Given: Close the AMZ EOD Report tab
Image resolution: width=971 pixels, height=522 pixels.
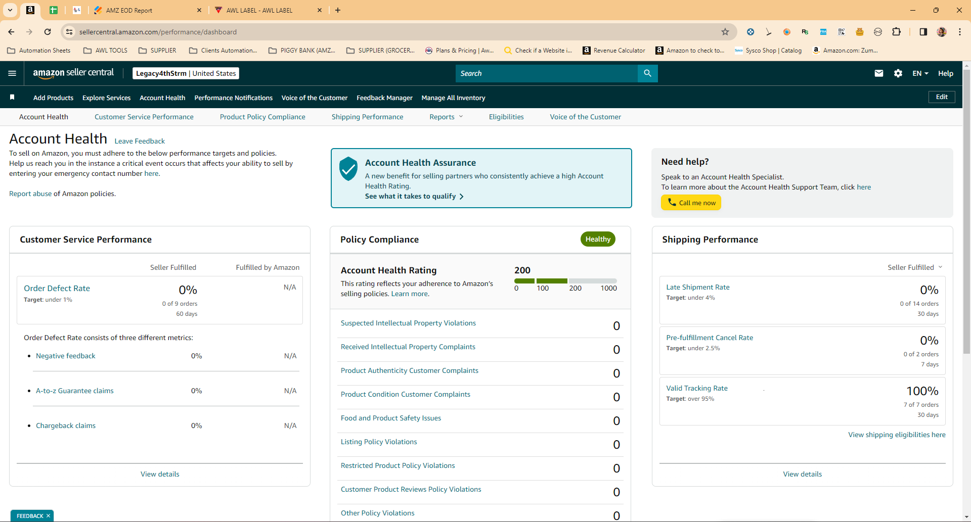Looking at the screenshot, I should (199, 10).
